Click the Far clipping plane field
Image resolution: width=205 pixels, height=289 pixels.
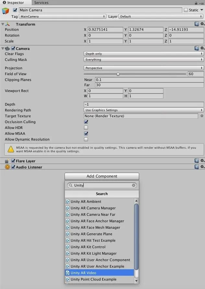[150, 85]
